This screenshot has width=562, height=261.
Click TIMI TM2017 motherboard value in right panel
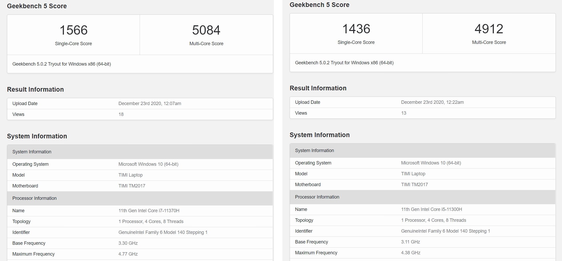point(415,185)
